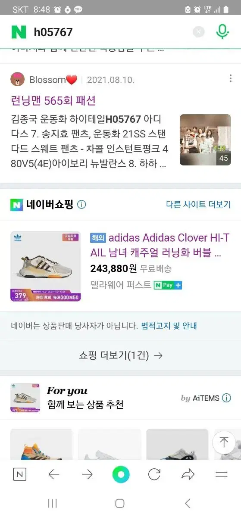This screenshot has width=241, height=517.
Task: View the Running Man blog thumbnail image
Action: click(205, 140)
